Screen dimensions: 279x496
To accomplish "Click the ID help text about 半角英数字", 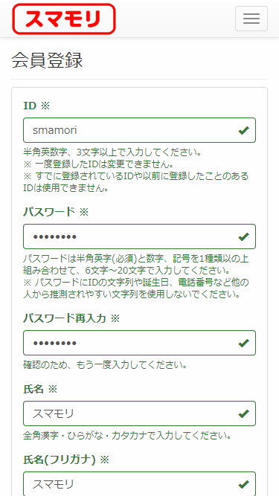I will coord(112,153).
